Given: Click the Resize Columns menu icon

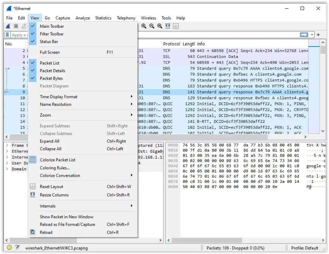Looking at the screenshot, I should (33, 195).
